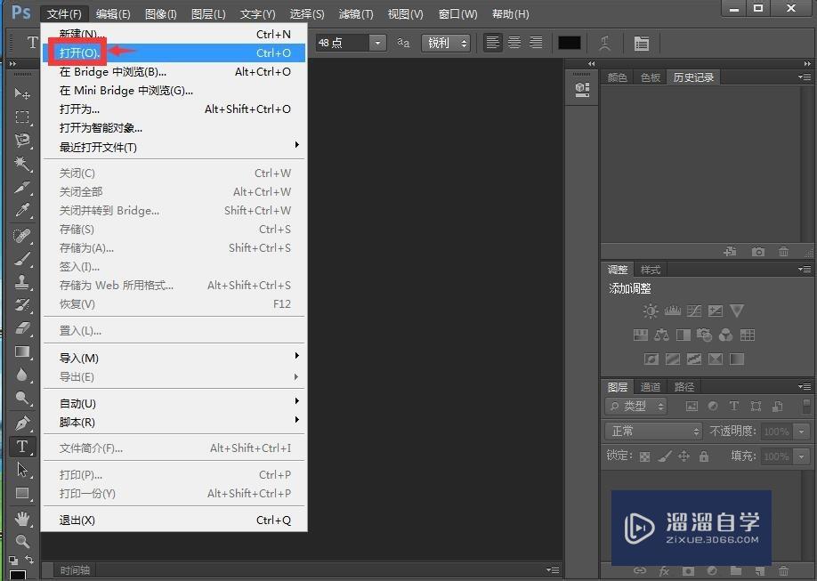This screenshot has height=581, width=817.
Task: Toggle the layer filter switch
Action: pos(806,406)
